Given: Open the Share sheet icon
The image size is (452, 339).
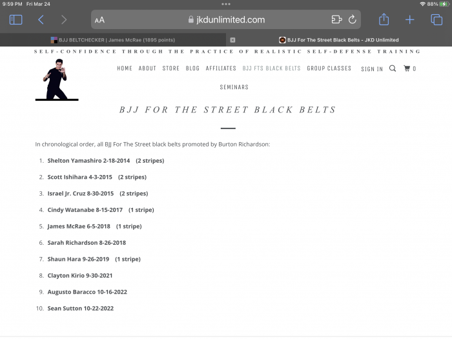Looking at the screenshot, I should point(384,20).
